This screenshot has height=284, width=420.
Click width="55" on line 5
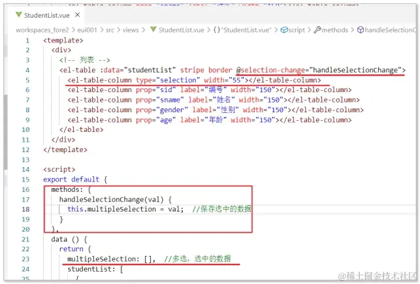(224, 80)
